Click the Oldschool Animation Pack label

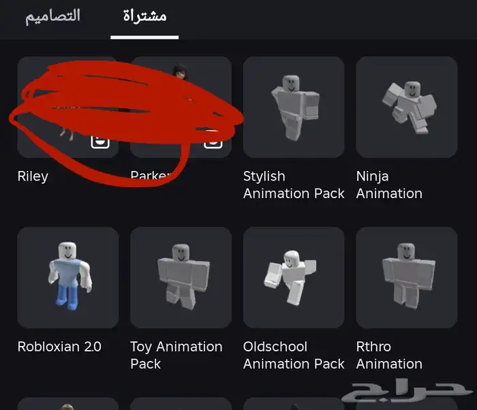coord(294,355)
